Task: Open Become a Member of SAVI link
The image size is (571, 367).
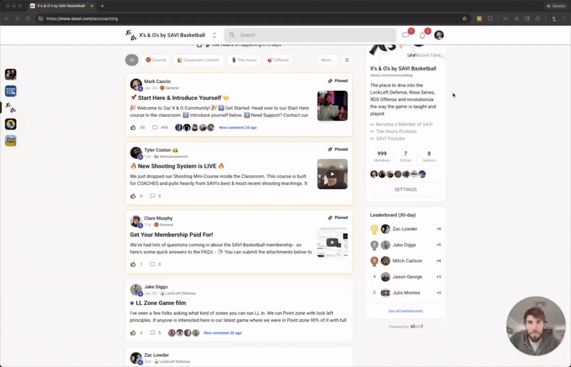Action: [404, 124]
